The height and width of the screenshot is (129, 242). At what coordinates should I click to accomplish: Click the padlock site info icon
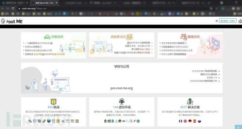pos(19,8)
